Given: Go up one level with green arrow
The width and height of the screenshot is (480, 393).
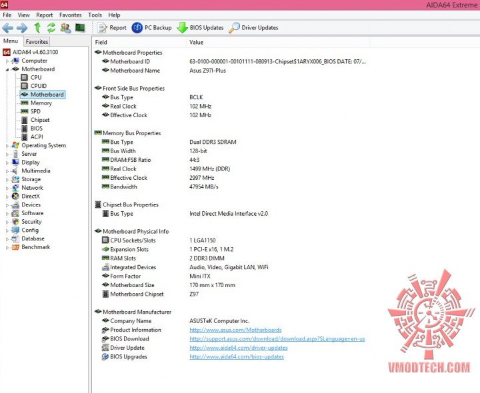Looking at the screenshot, I should (x=37, y=28).
